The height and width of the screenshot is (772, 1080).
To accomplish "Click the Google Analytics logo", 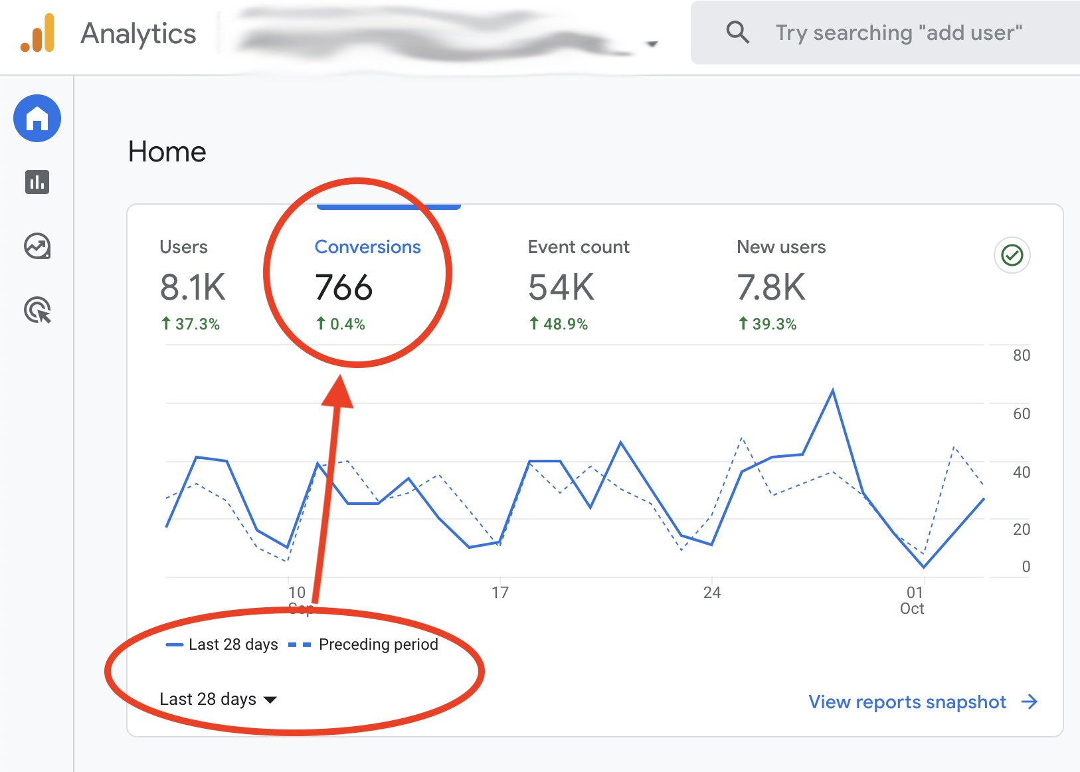I will click(37, 33).
